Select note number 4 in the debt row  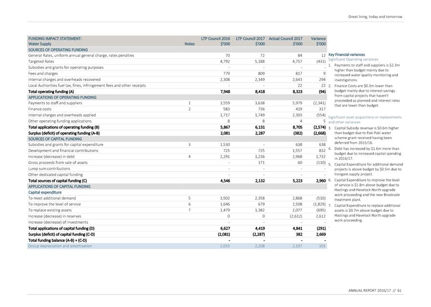point(189,157)
